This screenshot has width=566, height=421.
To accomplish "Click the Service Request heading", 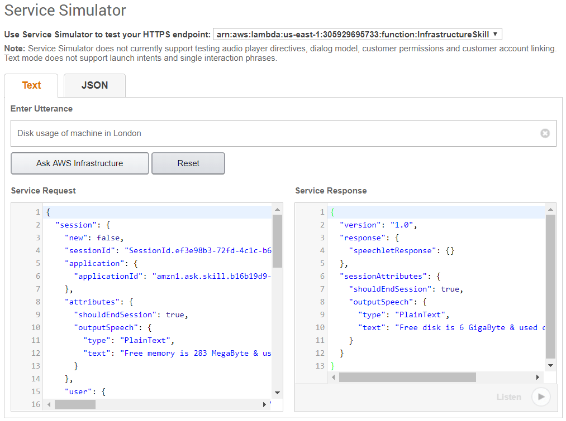I will (44, 191).
